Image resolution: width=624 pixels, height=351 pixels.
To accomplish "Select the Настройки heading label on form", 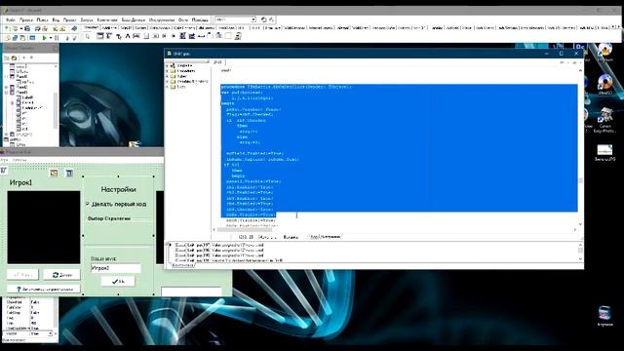I will point(118,189).
